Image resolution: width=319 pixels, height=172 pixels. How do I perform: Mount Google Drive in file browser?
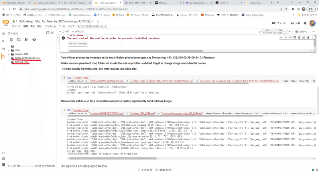point(26,40)
